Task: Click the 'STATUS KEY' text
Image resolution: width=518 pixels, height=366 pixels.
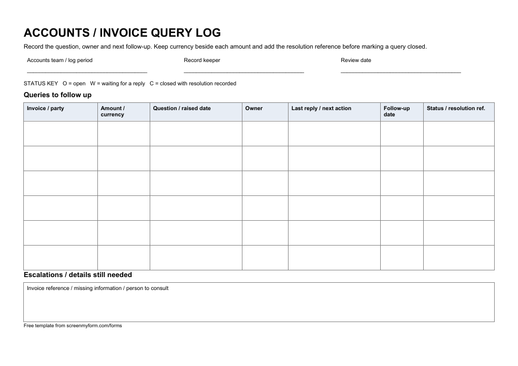Action: pyautogui.click(x=40, y=83)
